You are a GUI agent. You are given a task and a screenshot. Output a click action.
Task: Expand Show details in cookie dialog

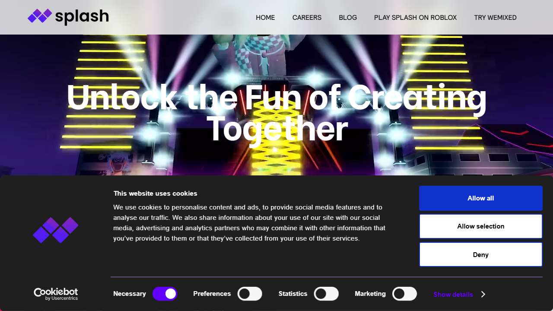pos(453,294)
